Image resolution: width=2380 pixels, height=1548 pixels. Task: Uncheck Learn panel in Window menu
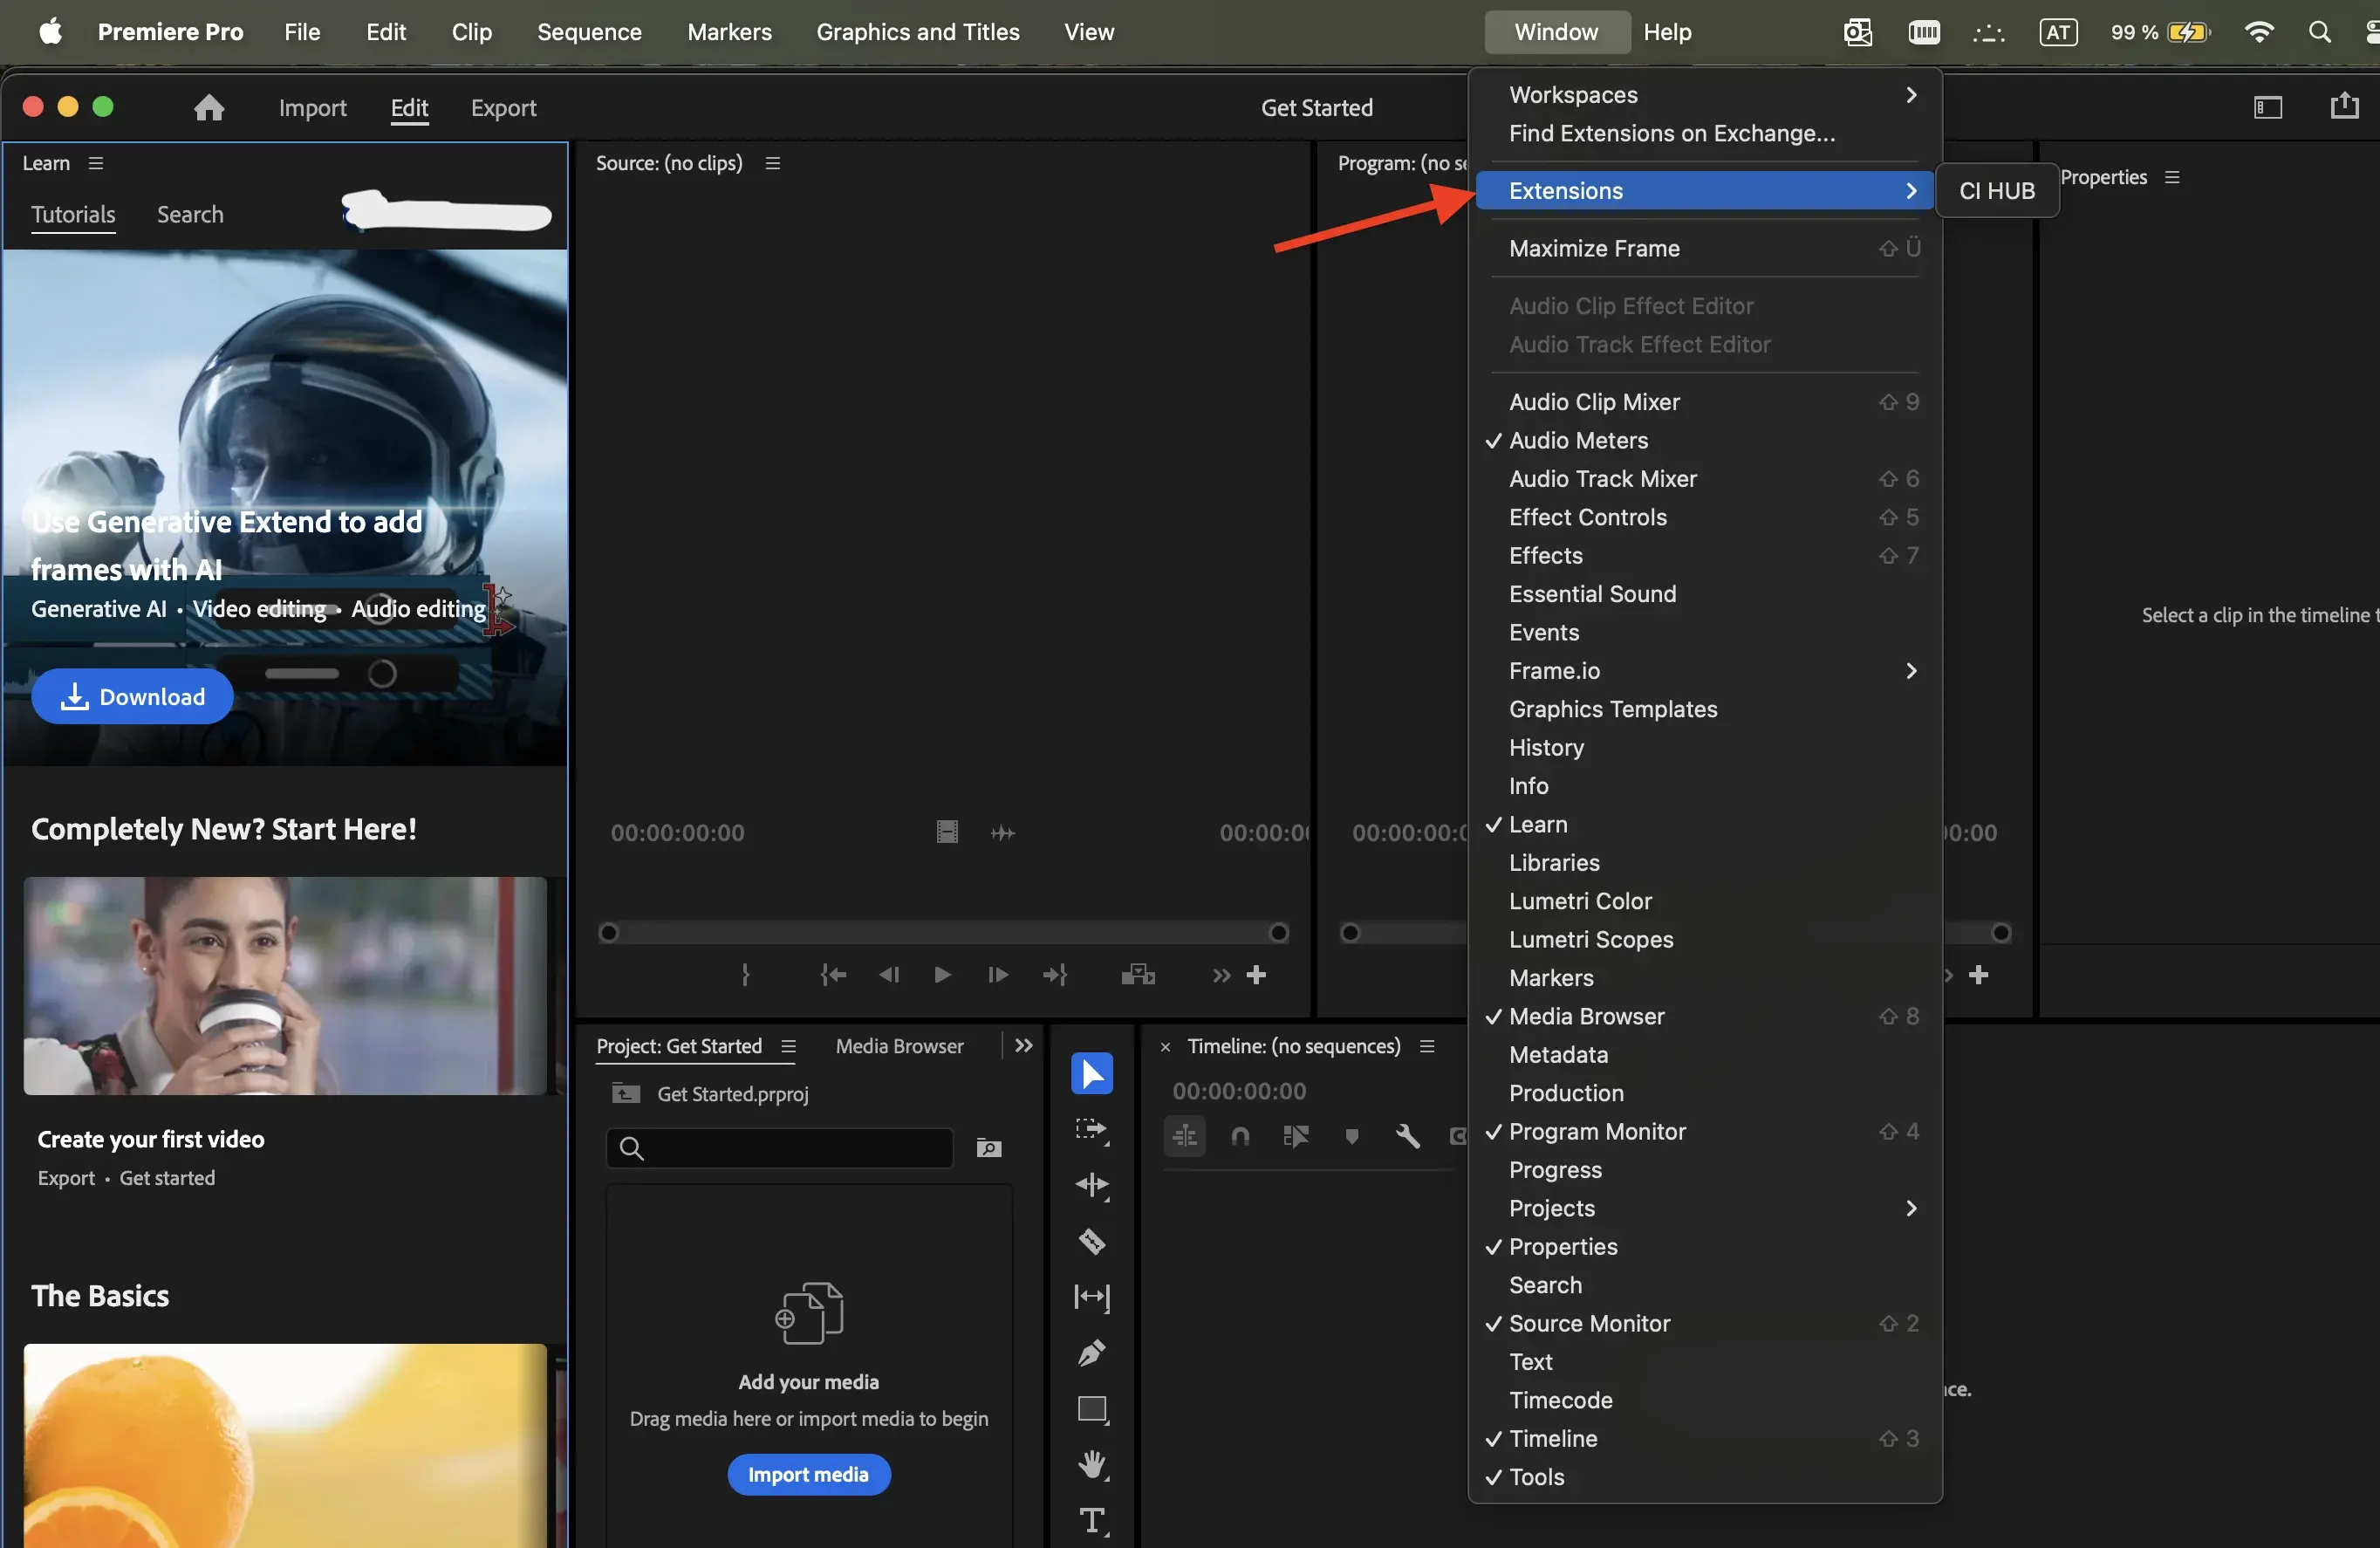pos(1705,824)
